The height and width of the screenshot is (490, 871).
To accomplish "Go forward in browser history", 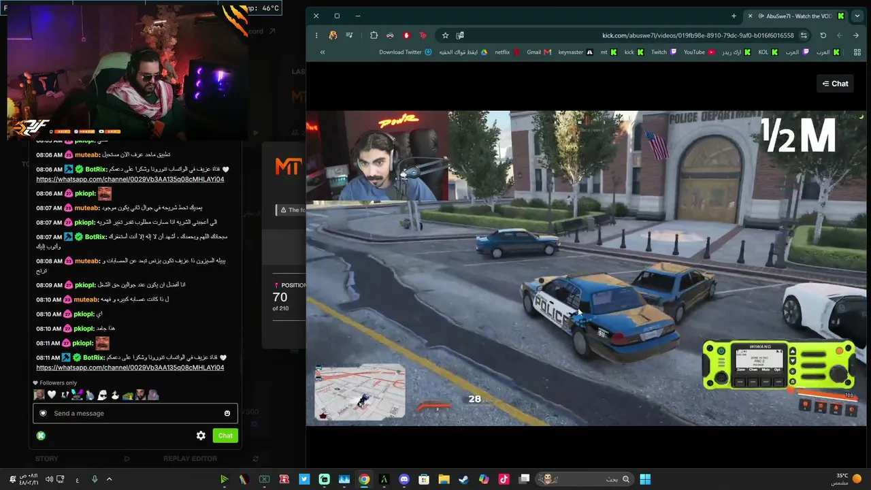I will 840,35.
